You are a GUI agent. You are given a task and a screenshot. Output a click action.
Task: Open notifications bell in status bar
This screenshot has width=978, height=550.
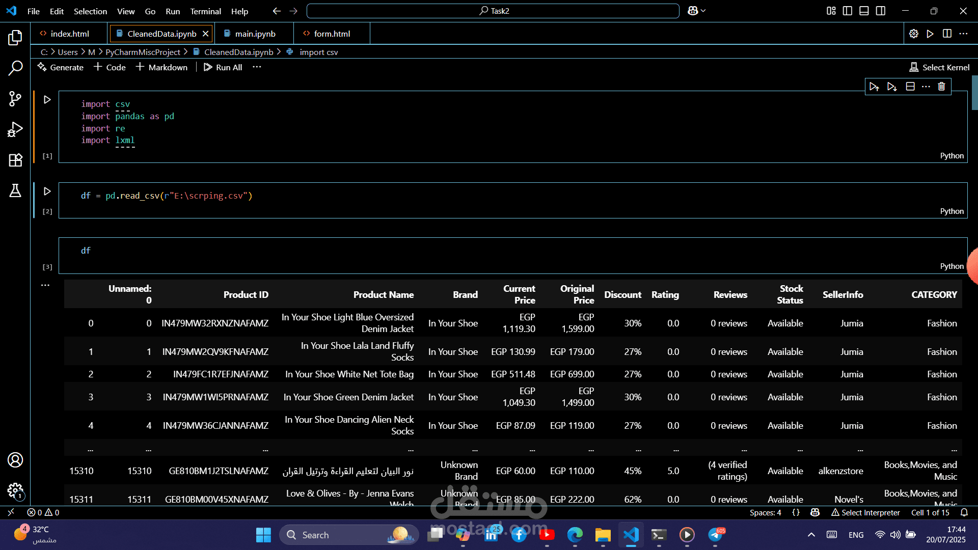(964, 512)
